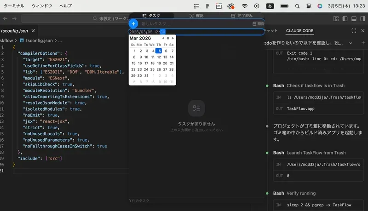Click the "noFallthroughCasesInSwitch" line
This screenshot has width=368, height=211.
pos(64,146)
